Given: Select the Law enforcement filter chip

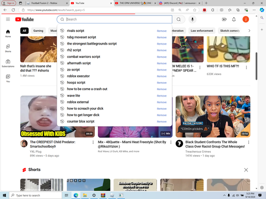Looking at the screenshot, I should pyautogui.click(x=202, y=31).
